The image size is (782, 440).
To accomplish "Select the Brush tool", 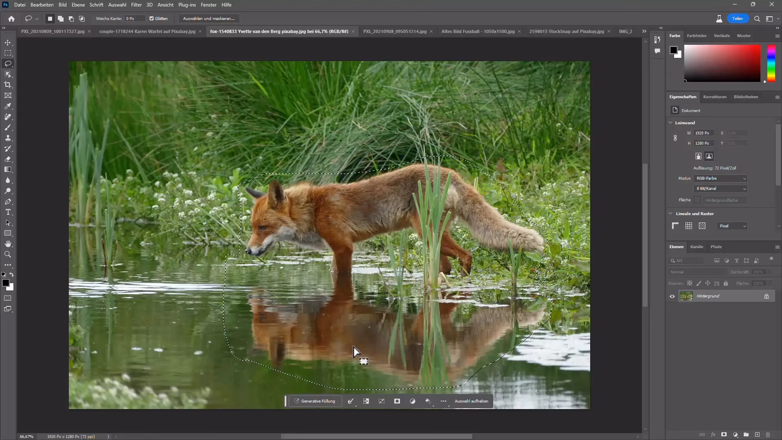I will coord(8,127).
